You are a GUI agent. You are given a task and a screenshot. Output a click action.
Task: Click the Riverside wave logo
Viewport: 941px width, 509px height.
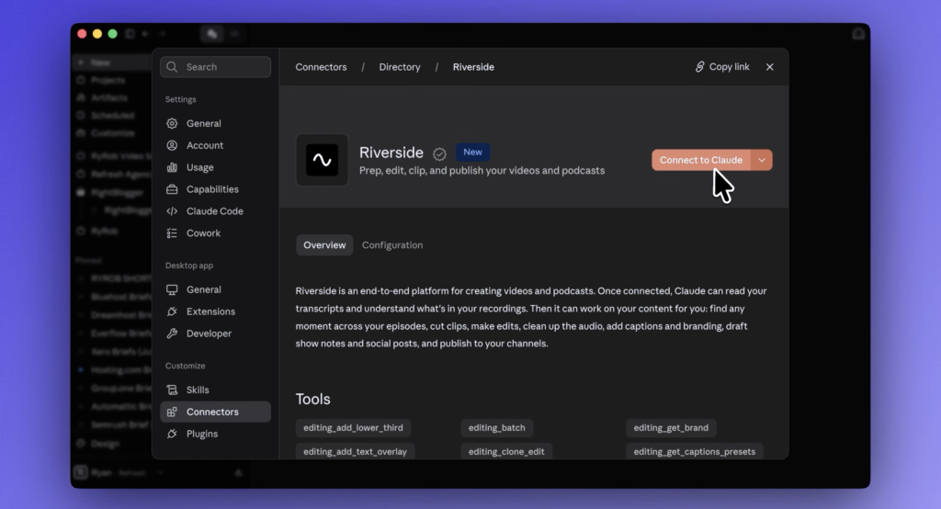(x=322, y=160)
